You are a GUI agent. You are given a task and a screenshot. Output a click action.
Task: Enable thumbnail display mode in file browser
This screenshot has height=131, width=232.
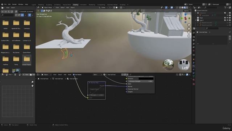tap(22, 15)
